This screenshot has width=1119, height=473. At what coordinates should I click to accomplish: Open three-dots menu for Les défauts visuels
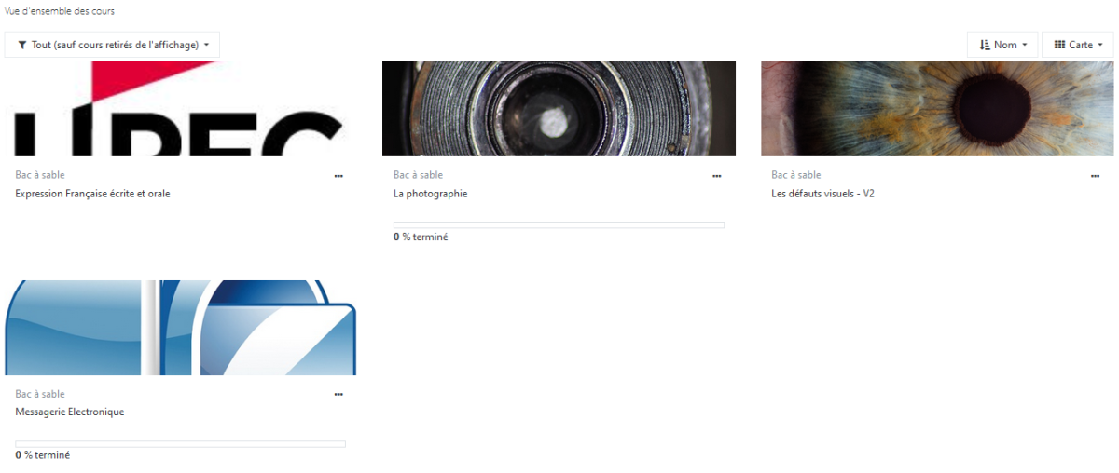(1095, 175)
